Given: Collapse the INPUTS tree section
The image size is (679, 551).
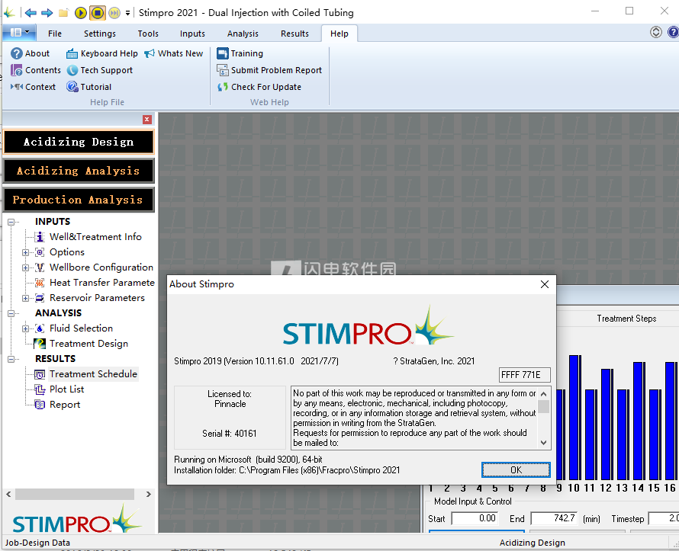Looking at the screenshot, I should pyautogui.click(x=11, y=222).
